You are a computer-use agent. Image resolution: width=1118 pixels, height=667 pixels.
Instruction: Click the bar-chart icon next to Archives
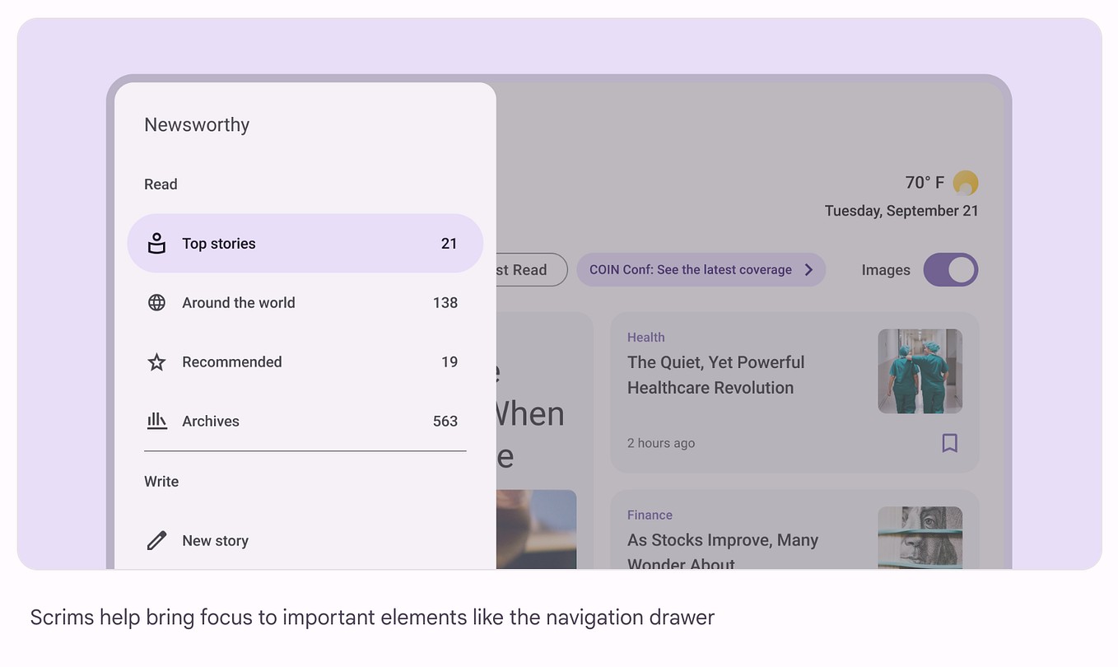(x=156, y=421)
